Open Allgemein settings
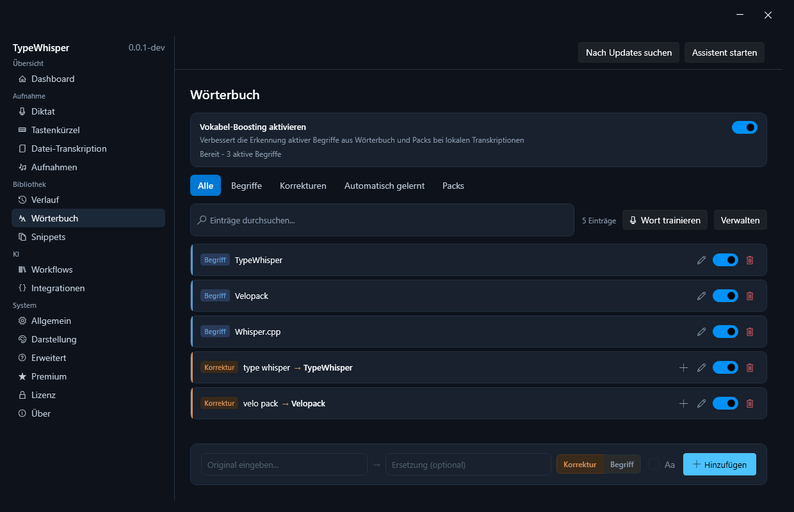 (x=88, y=321)
